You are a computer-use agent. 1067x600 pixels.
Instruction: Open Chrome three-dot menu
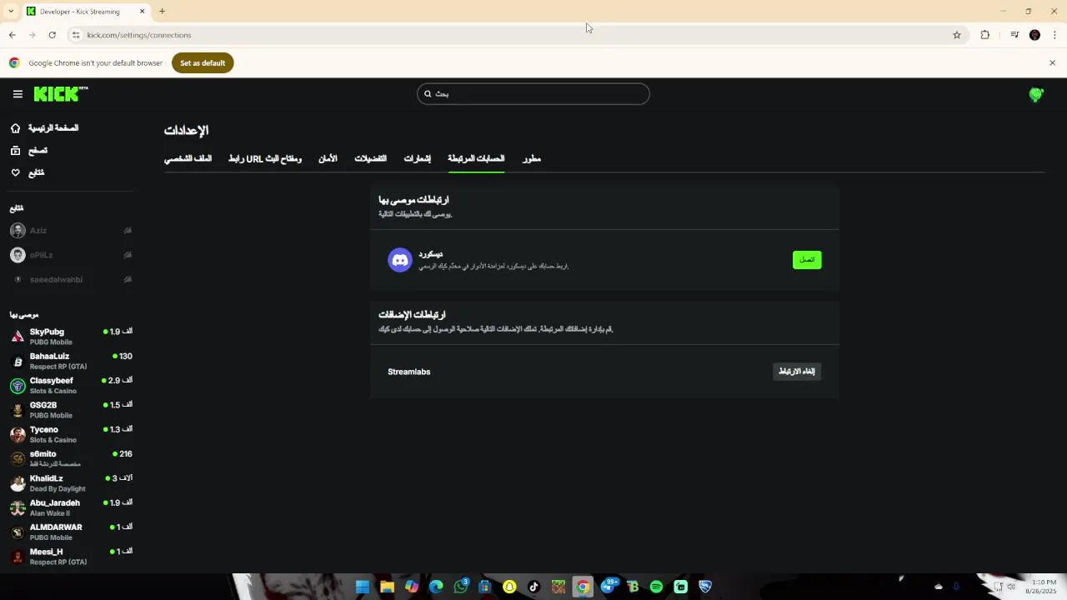[1055, 35]
